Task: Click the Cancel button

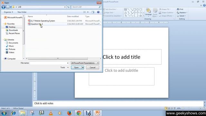Action: point(92,68)
